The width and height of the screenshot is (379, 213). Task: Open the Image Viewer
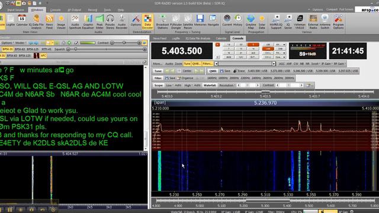point(61,21)
